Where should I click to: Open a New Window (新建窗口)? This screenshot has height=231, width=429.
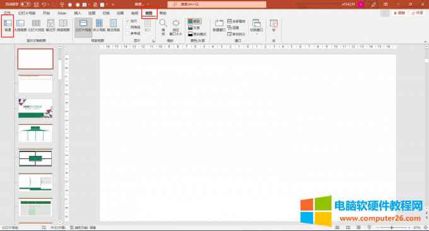pos(219,25)
